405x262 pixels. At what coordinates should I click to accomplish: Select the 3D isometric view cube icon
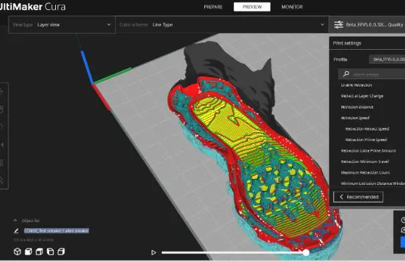[x=17, y=251]
